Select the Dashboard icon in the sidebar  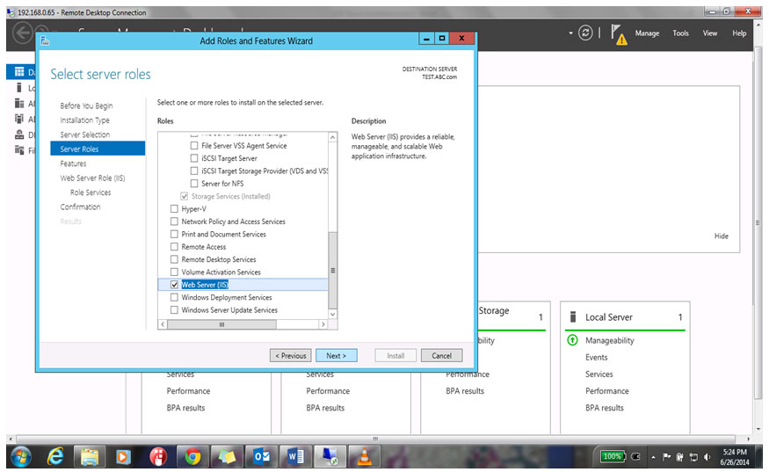(19, 72)
